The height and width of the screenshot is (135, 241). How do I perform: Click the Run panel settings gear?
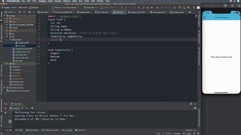point(191,104)
